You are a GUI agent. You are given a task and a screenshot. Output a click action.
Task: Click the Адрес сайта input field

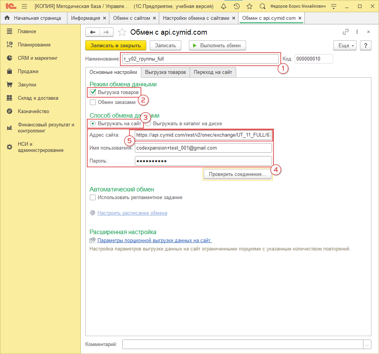click(x=203, y=135)
